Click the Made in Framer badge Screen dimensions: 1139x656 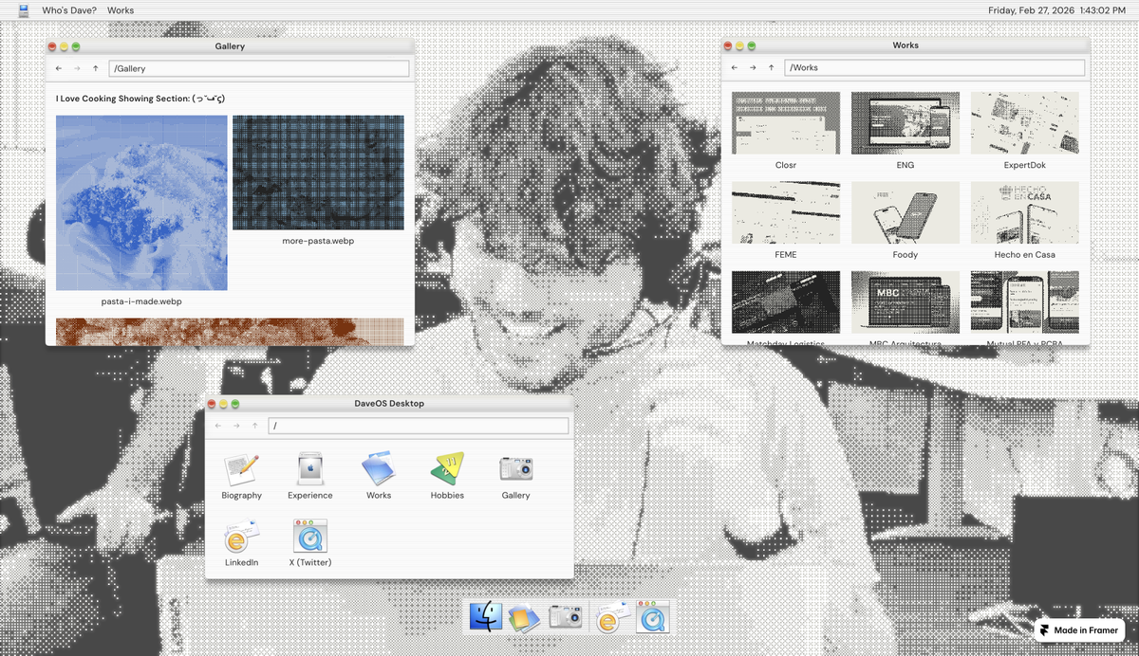coord(1079,630)
